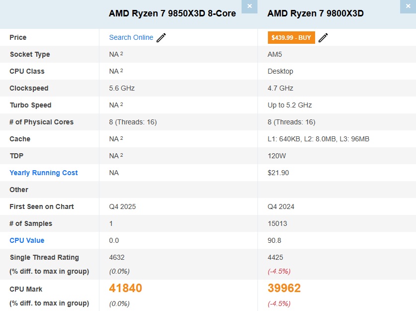Edit the price of Ryzen 7 9800X3D
416x311 pixels.
[x=323, y=37]
